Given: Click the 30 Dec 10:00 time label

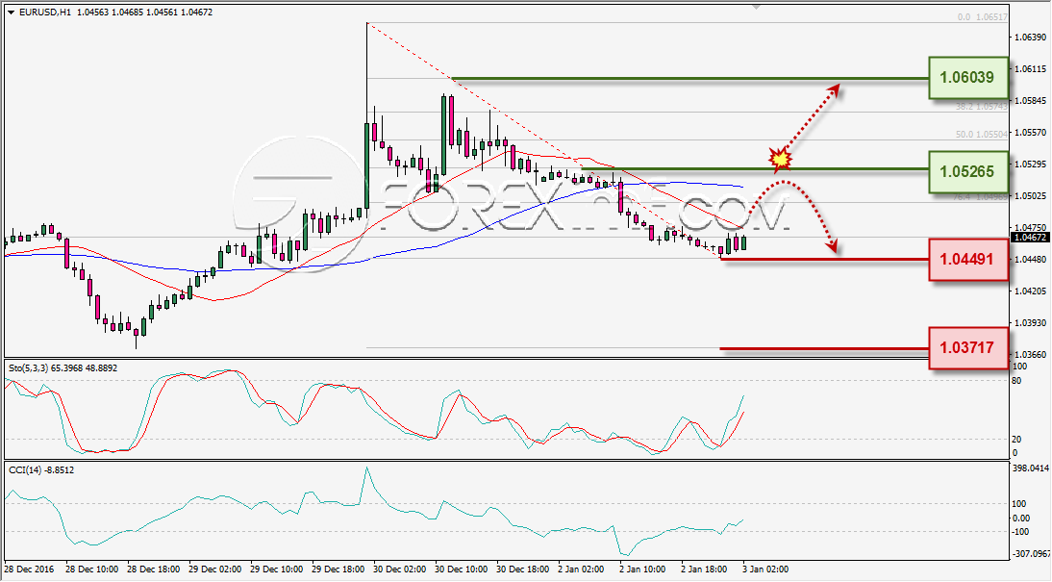Looking at the screenshot, I should click(462, 569).
